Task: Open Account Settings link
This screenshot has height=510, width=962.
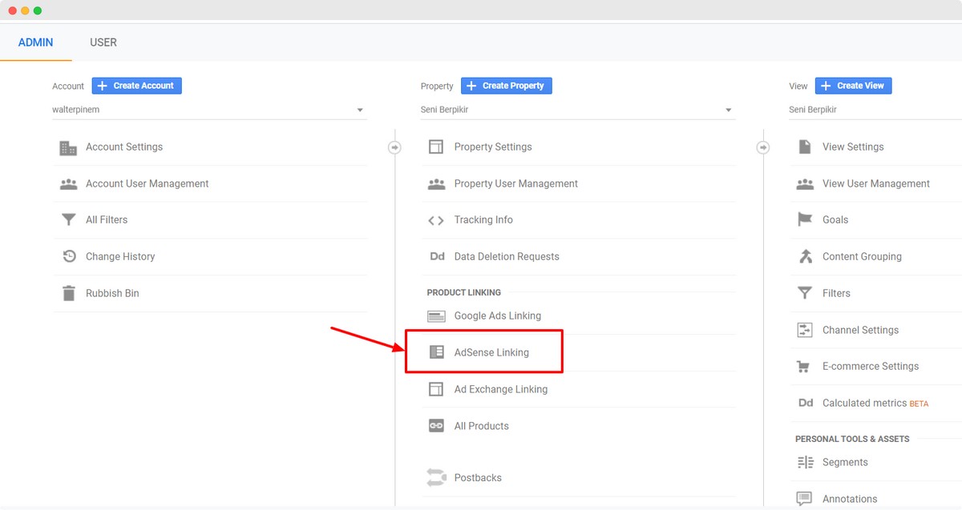Action: click(124, 147)
